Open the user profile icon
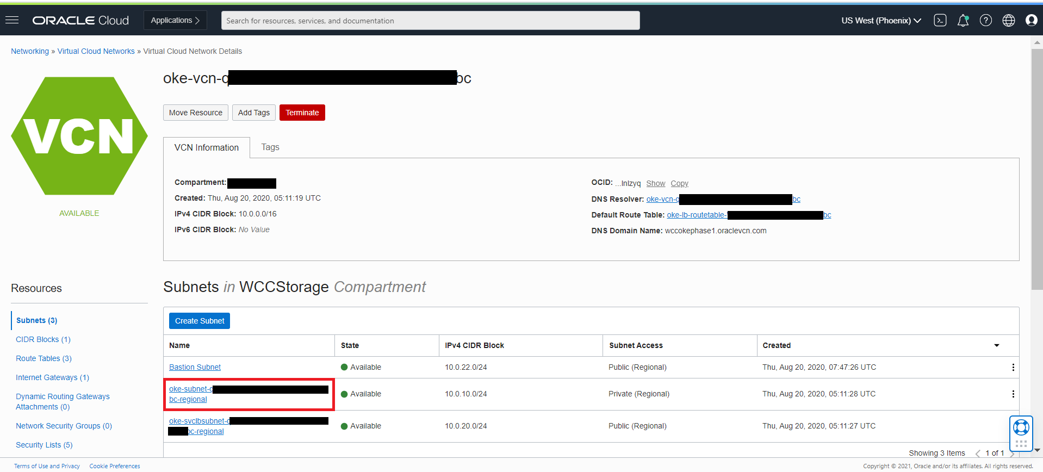The width and height of the screenshot is (1043, 472). click(1031, 20)
